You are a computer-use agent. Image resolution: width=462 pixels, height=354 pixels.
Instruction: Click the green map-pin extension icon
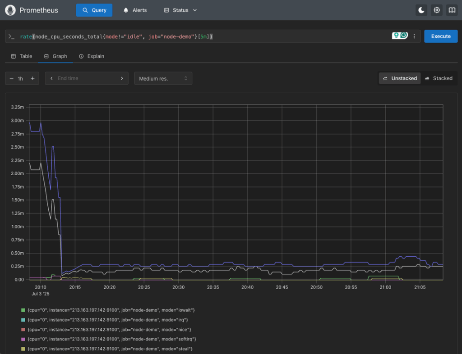point(396,36)
